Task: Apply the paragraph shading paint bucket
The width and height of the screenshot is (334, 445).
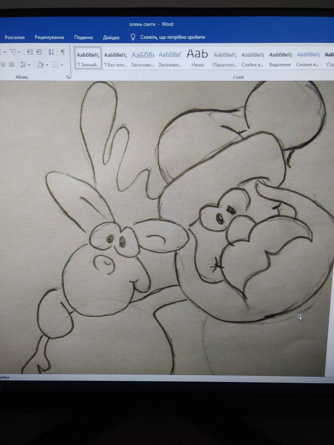Action: [x=41, y=65]
